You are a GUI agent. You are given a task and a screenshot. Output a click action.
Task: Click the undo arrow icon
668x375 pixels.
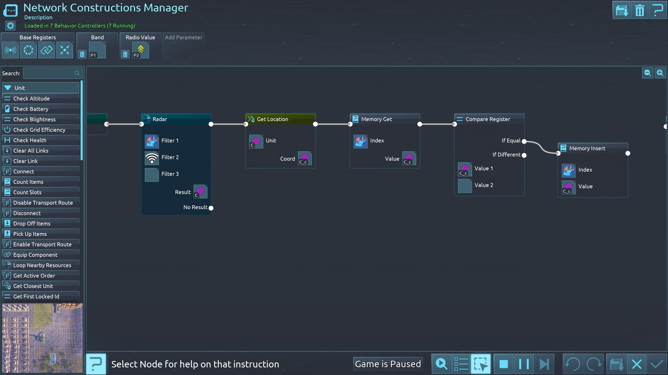coord(572,364)
